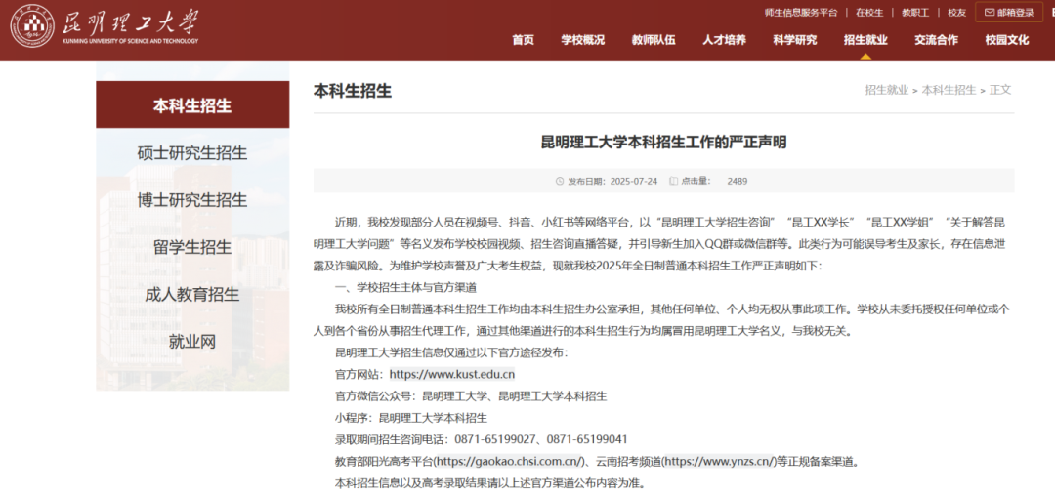Expand the 校园文化 menu
Screen dimensions: 1055x496
[x=1006, y=40]
